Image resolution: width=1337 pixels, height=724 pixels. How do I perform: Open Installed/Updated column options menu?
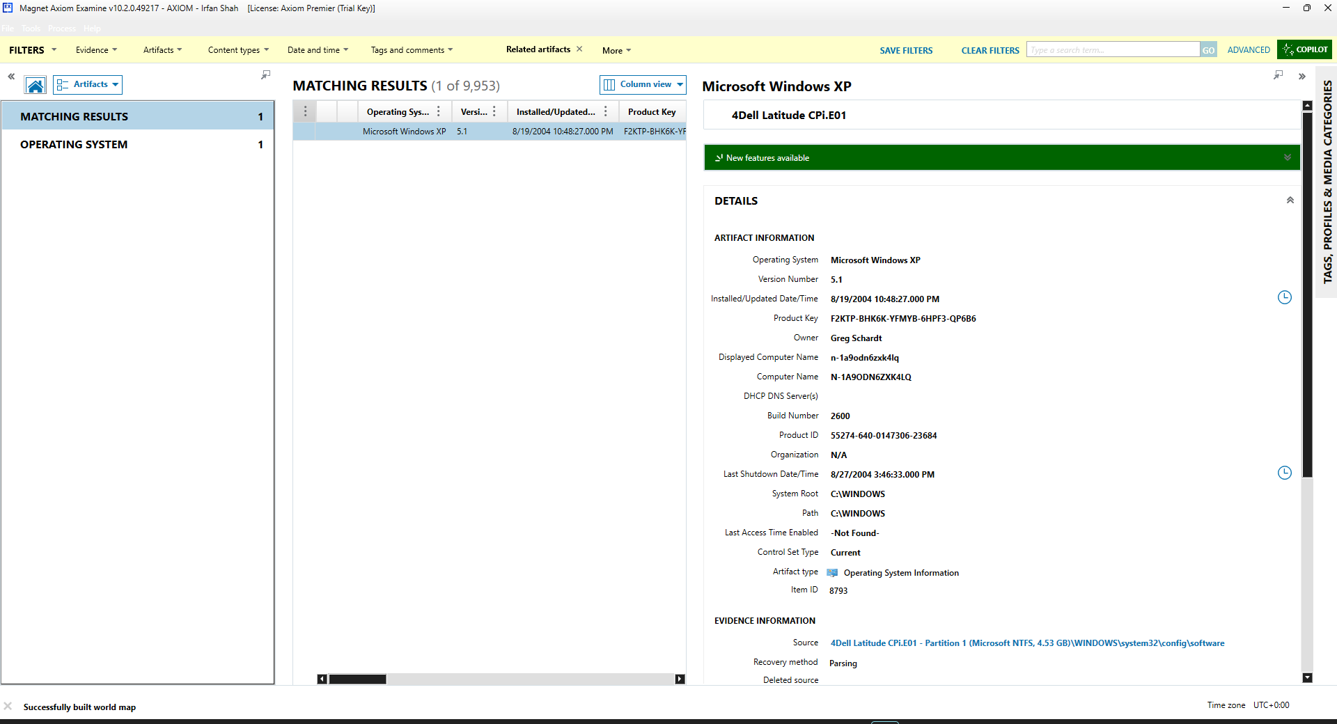pos(606,111)
